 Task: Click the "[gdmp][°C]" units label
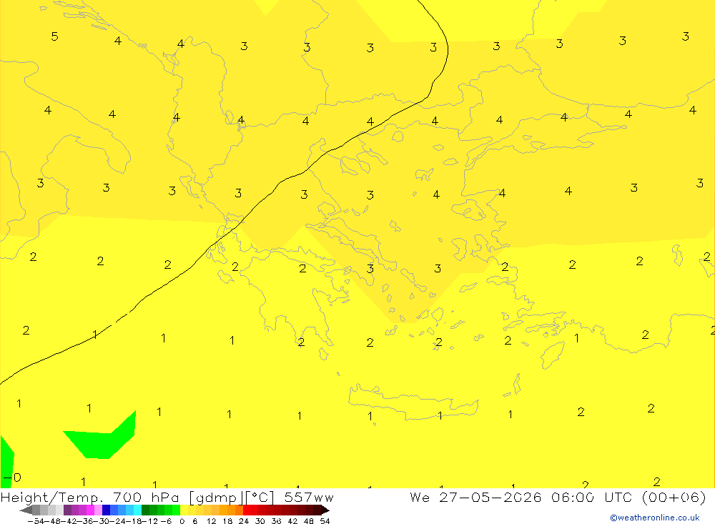click(232, 497)
